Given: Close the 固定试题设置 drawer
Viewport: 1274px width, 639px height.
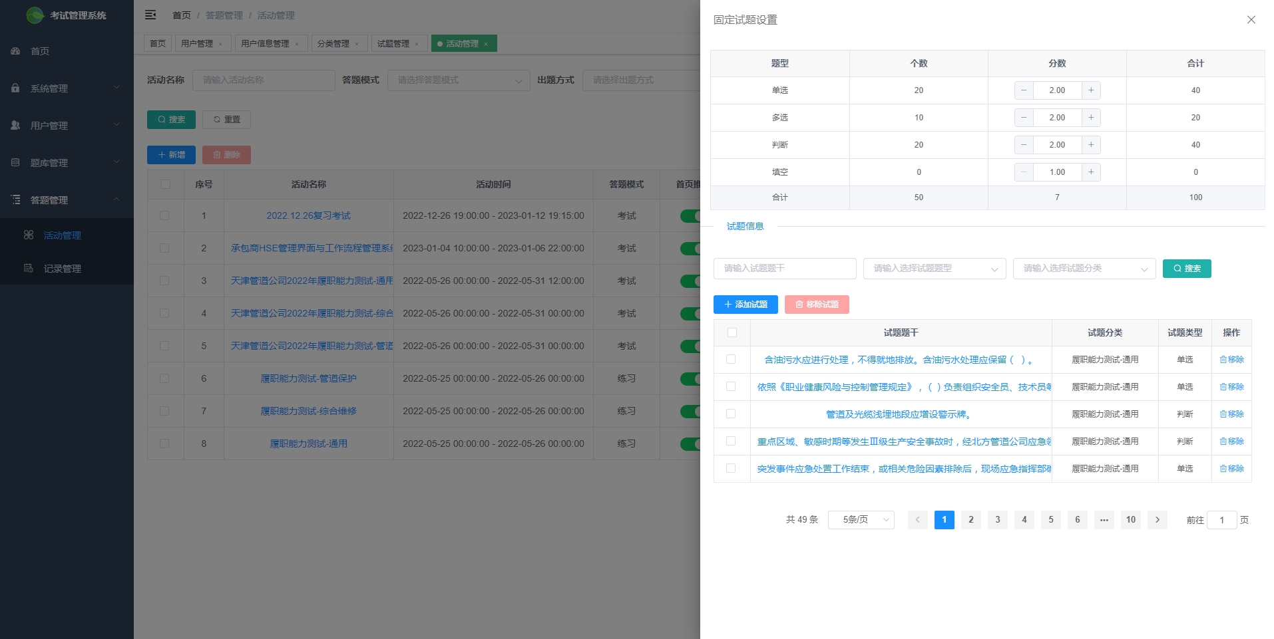Looking at the screenshot, I should click(x=1251, y=20).
